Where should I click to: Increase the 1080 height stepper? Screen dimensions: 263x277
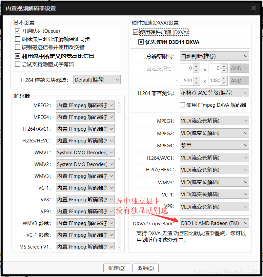[224, 79]
